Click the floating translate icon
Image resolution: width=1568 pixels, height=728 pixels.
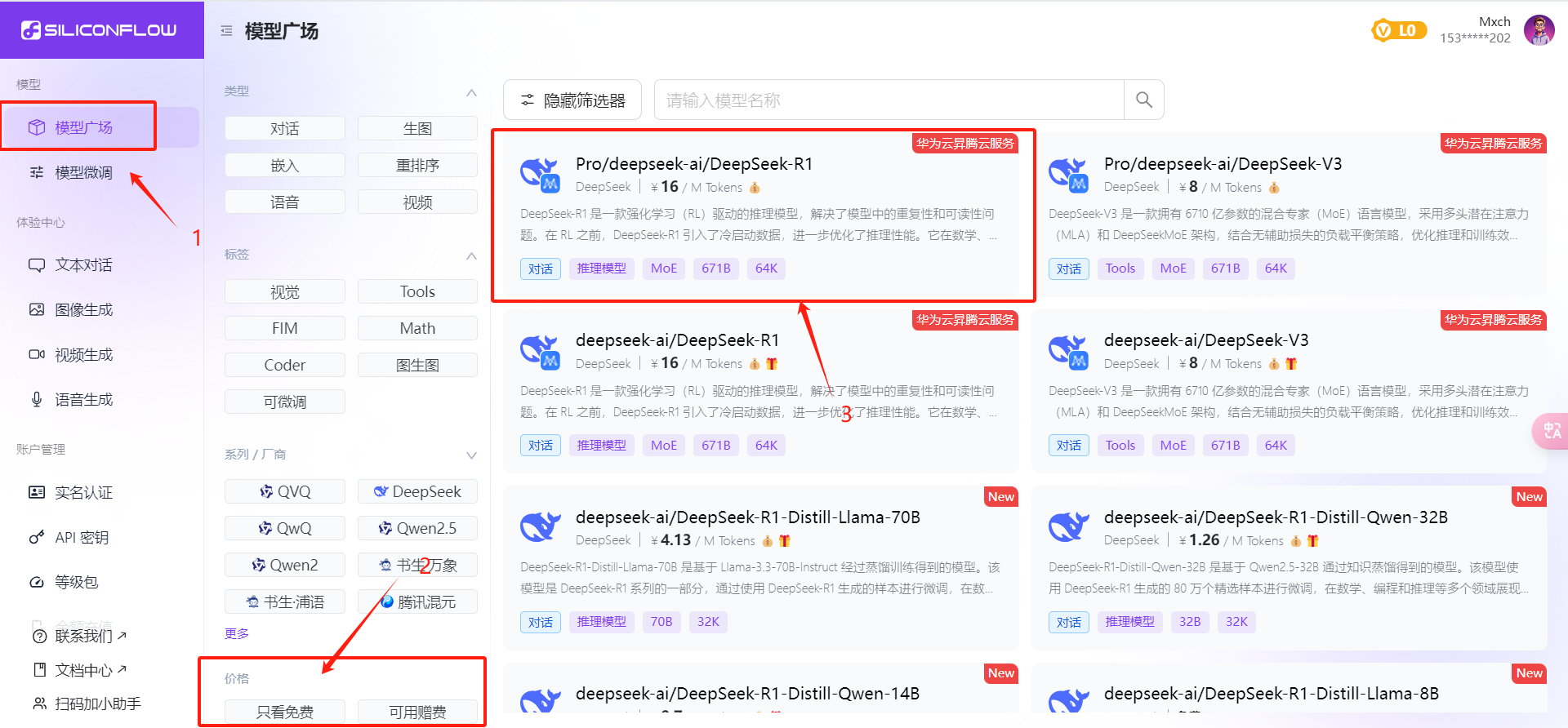tap(1551, 431)
